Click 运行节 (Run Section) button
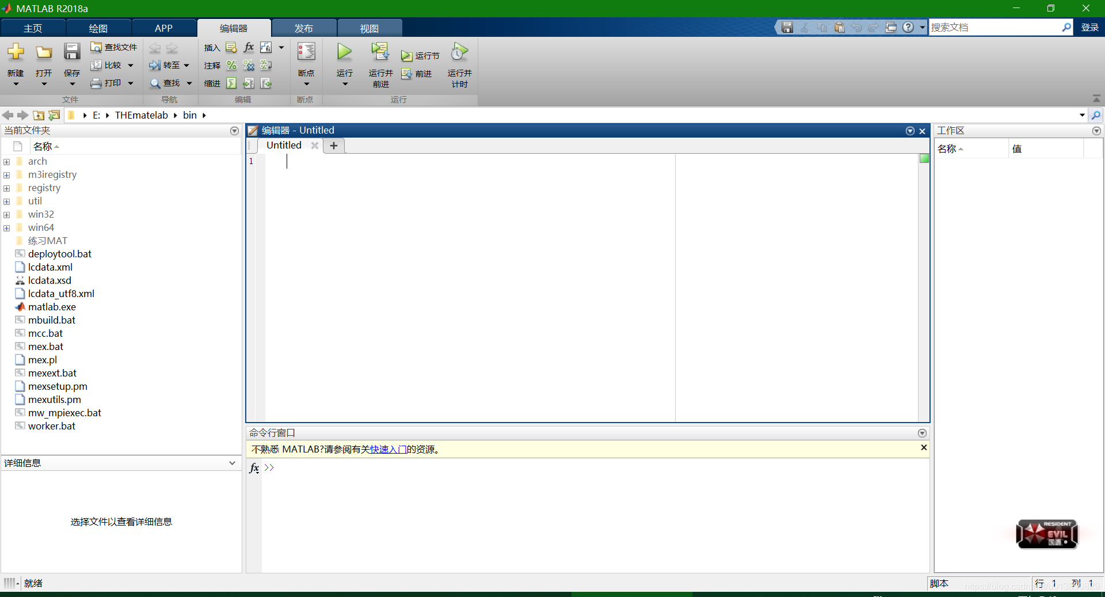Image resolution: width=1105 pixels, height=597 pixels. pyautogui.click(x=420, y=56)
